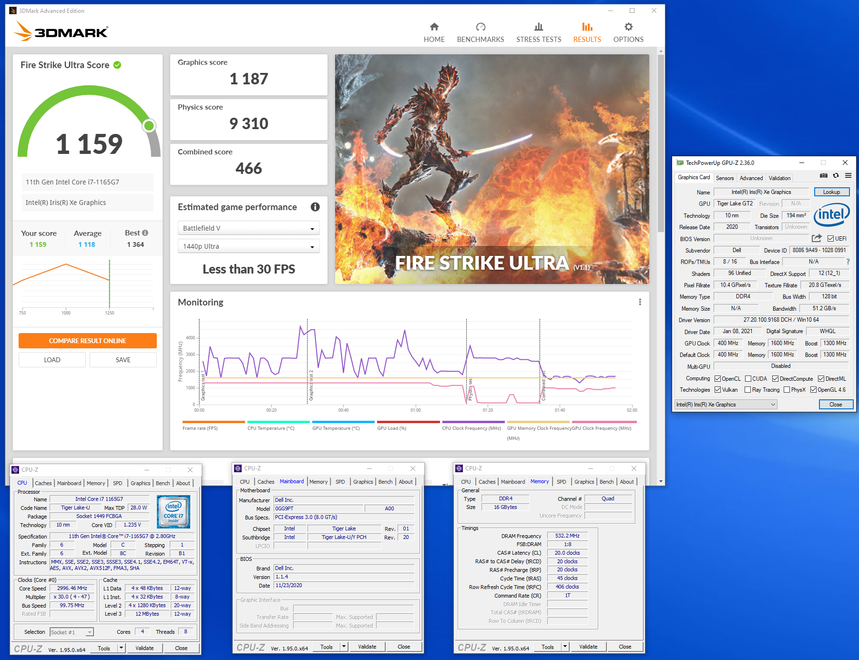Click Validate in the CPU-Z Memory window

pyautogui.click(x=588, y=647)
